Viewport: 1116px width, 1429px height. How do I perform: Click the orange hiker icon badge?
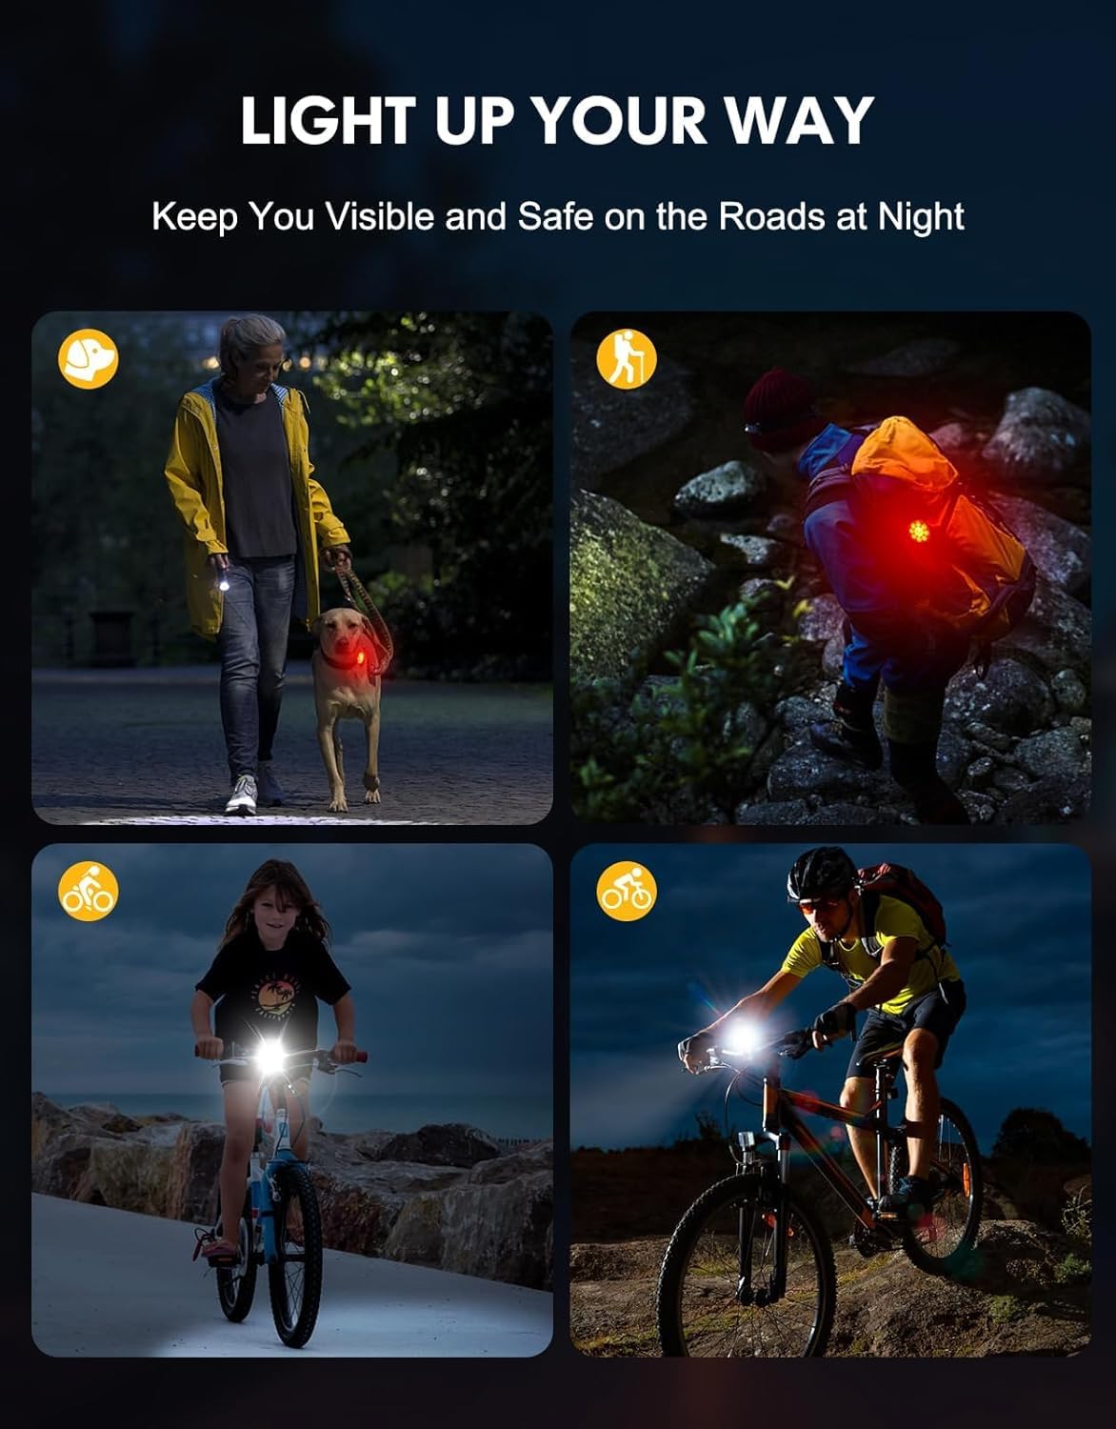click(627, 359)
